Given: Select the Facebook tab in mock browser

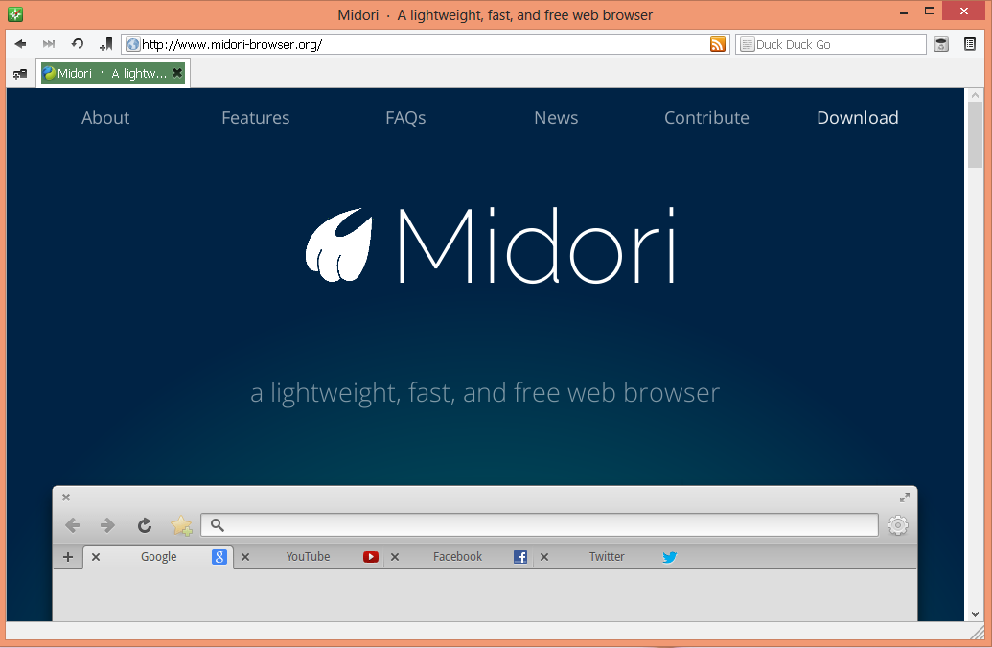Looking at the screenshot, I should [x=457, y=557].
